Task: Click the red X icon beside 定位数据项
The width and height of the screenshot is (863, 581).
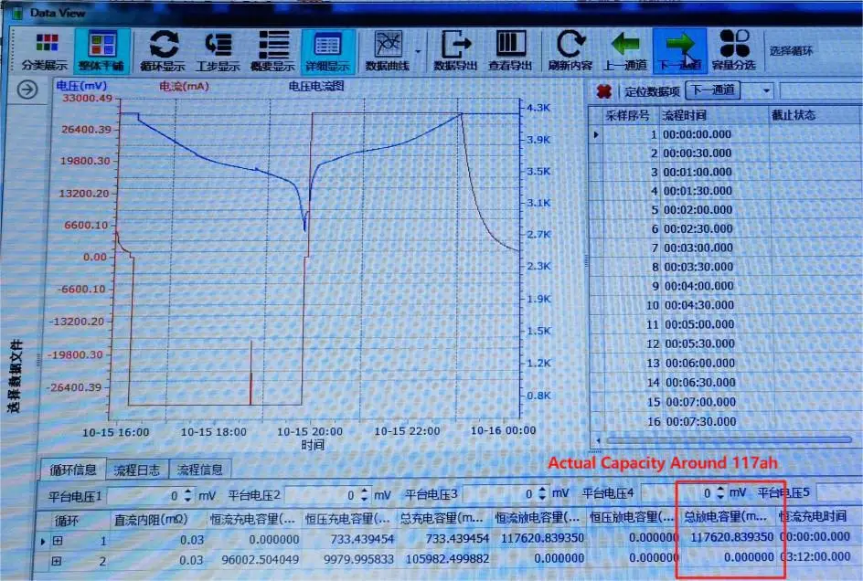Action: (x=603, y=91)
